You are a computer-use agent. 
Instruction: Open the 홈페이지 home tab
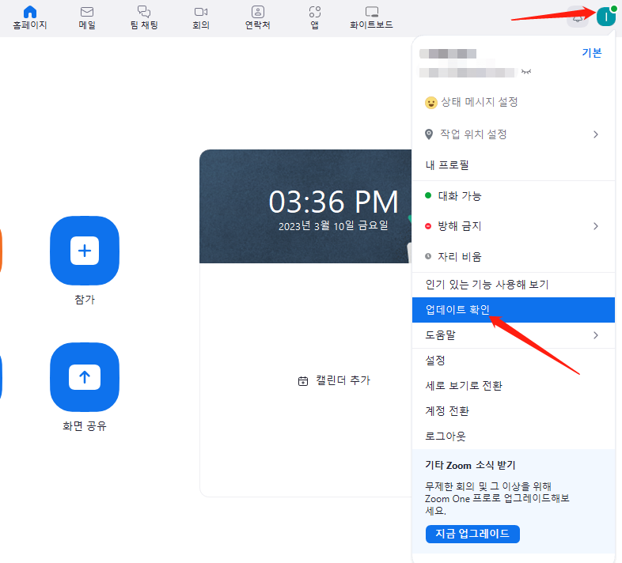coord(30,18)
